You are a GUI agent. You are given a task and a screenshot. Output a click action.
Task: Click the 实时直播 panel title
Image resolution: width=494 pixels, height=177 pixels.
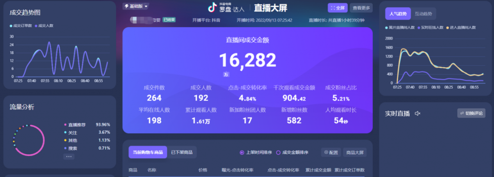[x=398, y=113]
